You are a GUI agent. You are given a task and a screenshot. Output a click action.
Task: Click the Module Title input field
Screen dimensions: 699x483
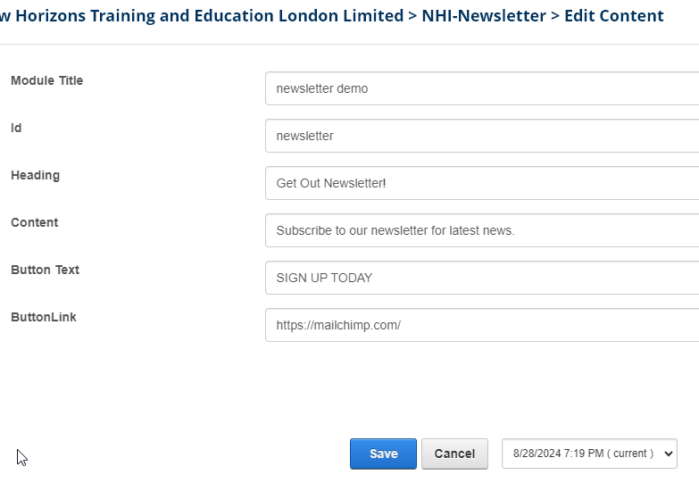point(482,88)
